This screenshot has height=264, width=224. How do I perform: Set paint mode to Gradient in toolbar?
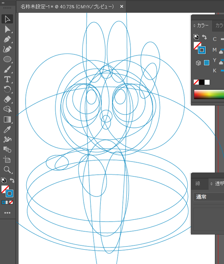tap(7, 202)
